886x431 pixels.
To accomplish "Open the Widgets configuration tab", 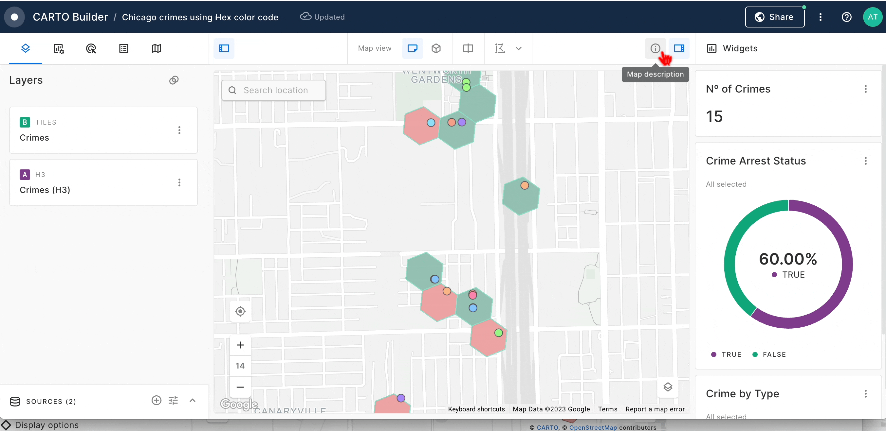I will pyautogui.click(x=59, y=48).
